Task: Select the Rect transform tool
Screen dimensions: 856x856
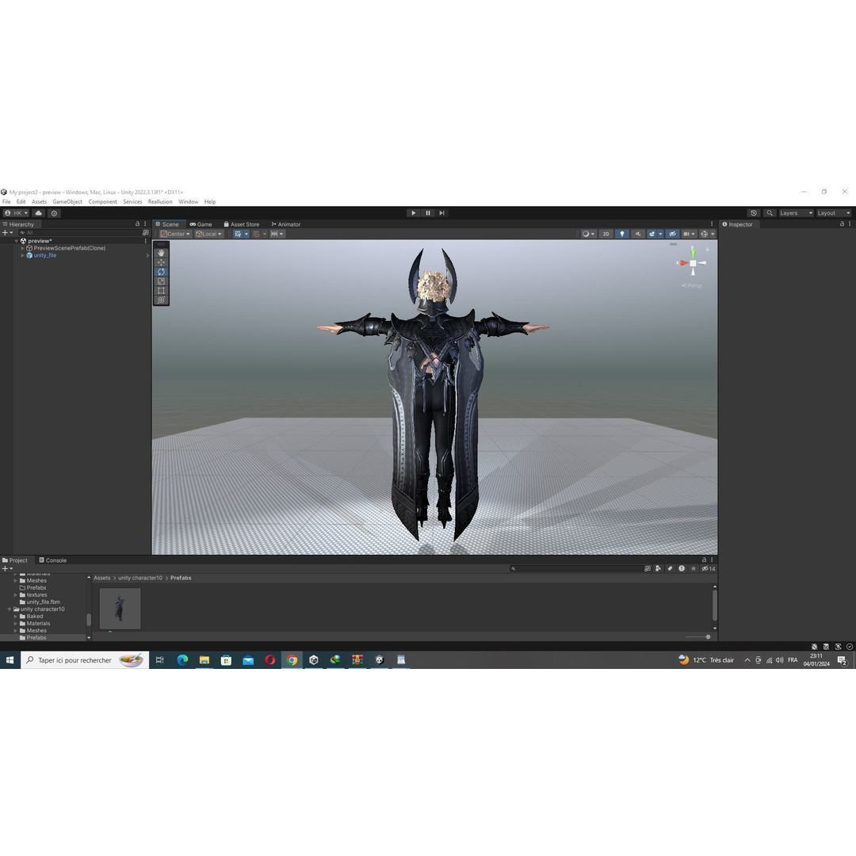Action: [161, 290]
